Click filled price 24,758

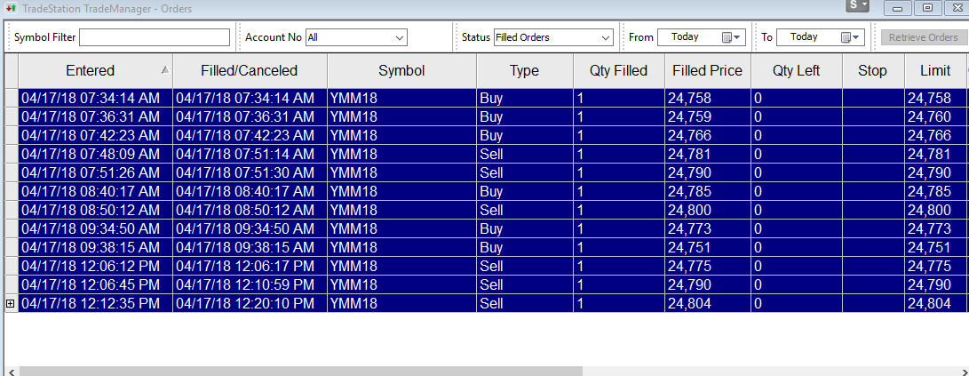pos(689,98)
